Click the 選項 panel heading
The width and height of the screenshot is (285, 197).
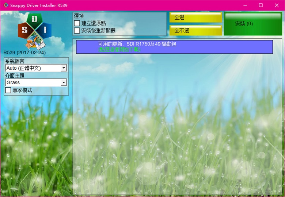pos(79,16)
